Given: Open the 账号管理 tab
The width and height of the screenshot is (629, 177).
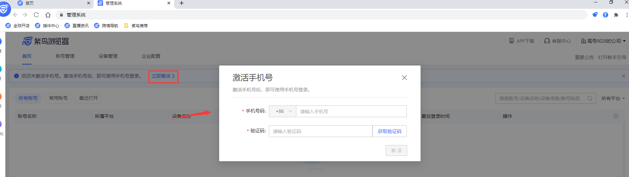Looking at the screenshot, I should tap(65, 56).
